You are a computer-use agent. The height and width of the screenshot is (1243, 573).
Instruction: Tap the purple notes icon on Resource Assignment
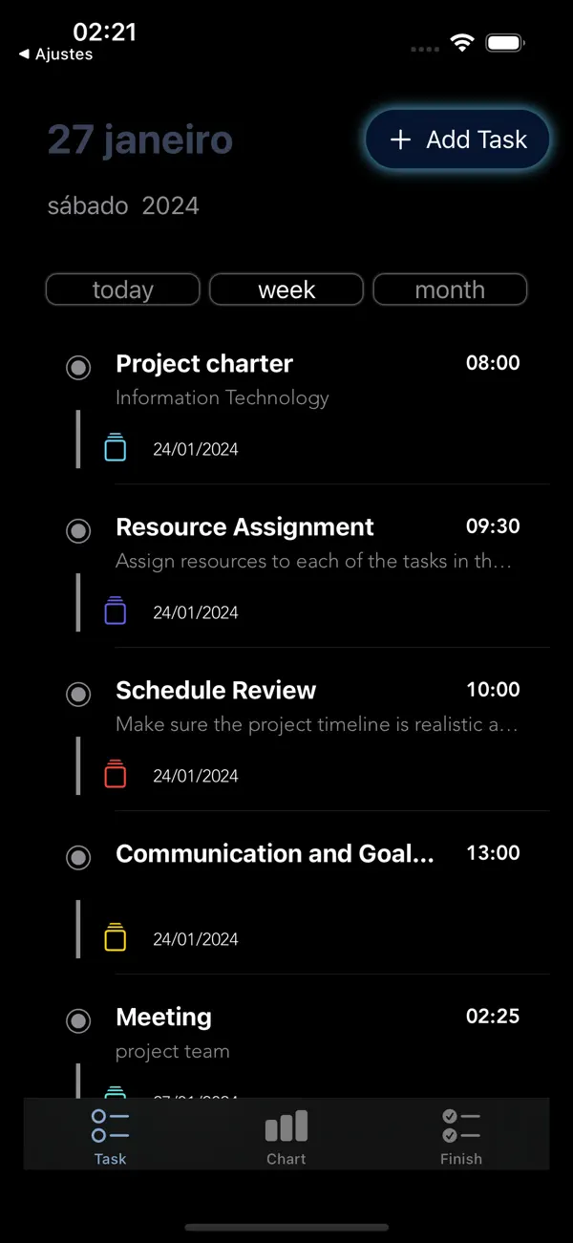coord(116,610)
